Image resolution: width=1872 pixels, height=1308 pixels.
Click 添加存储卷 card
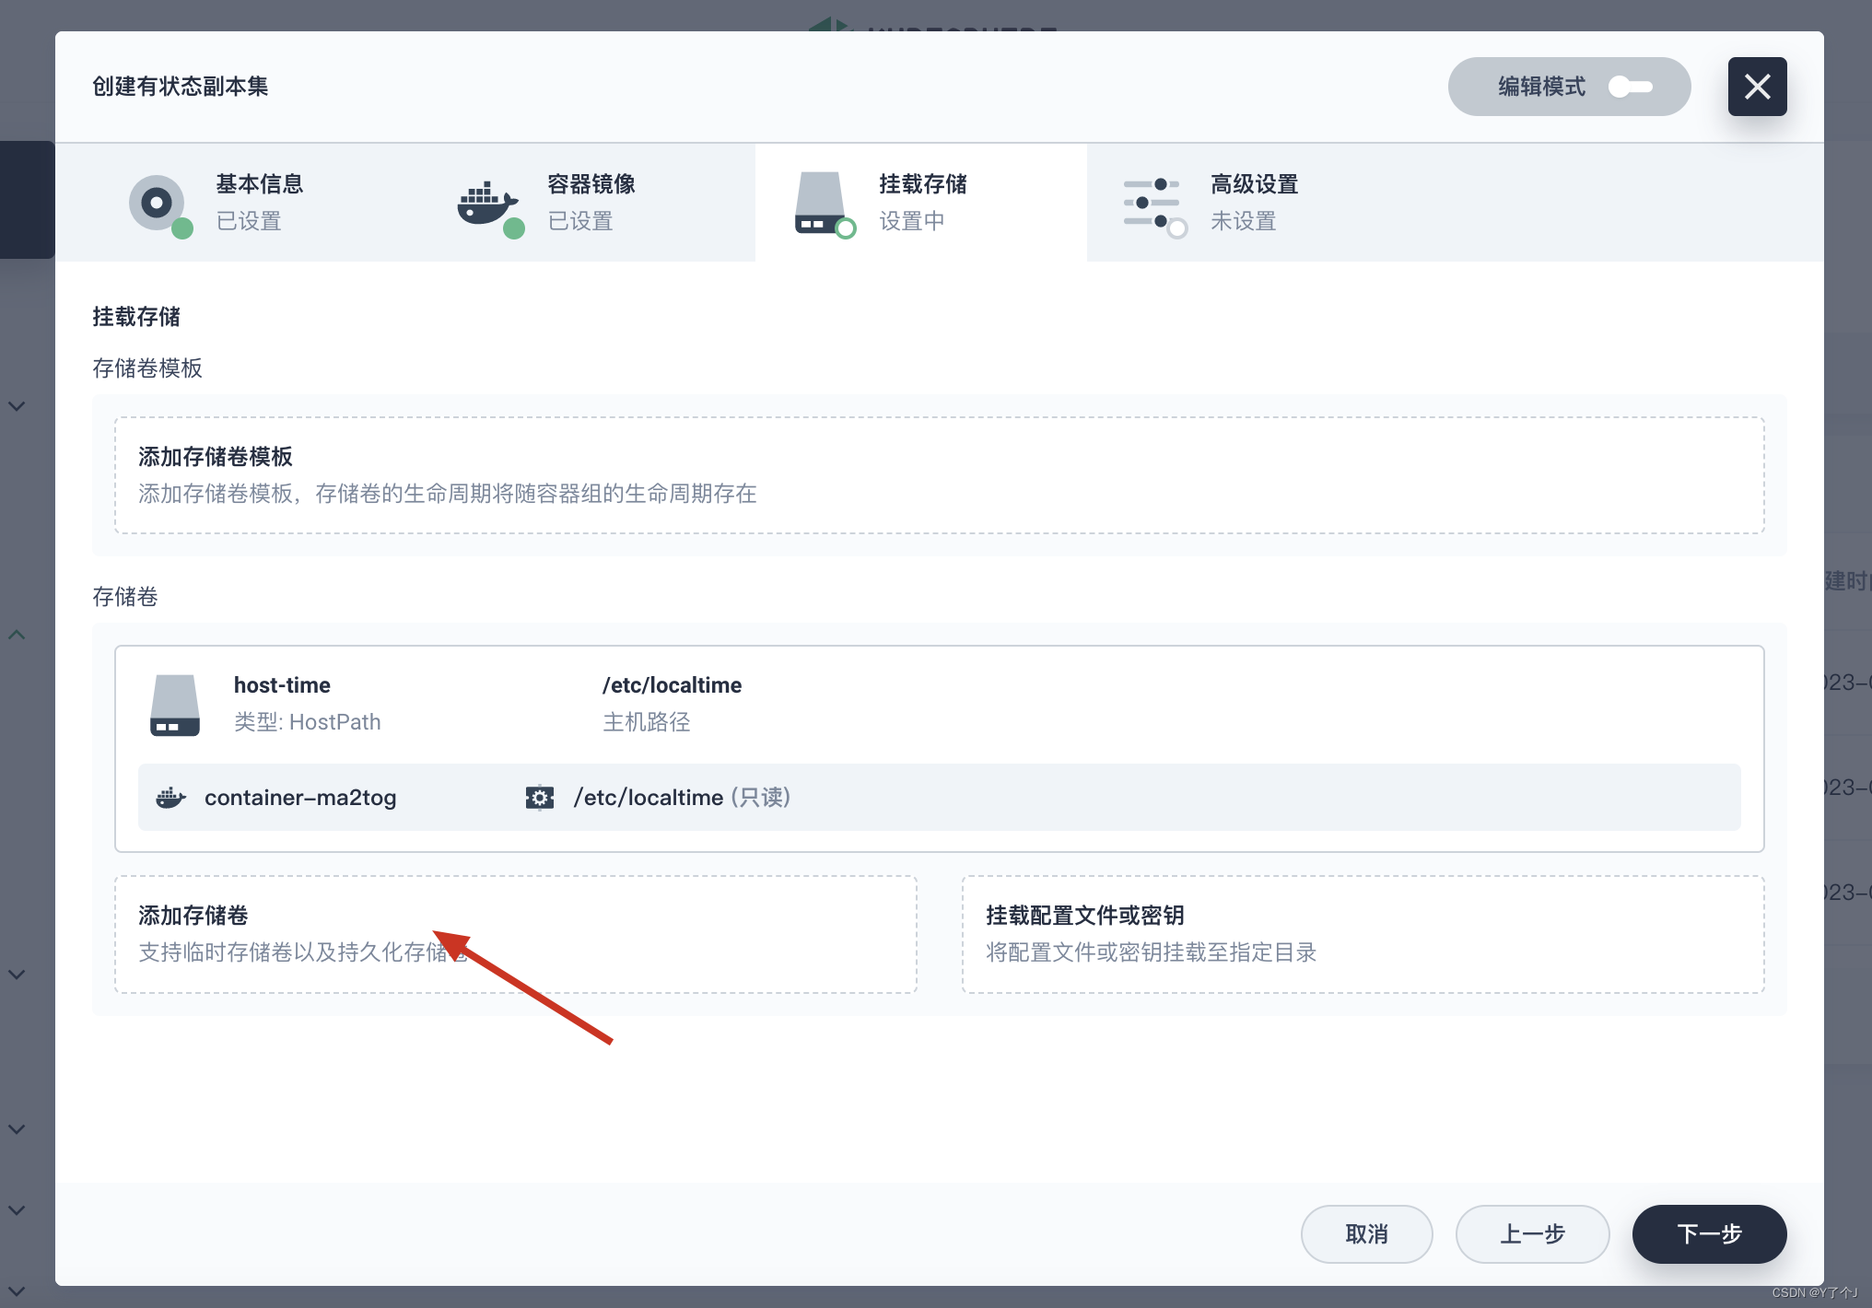pos(516,934)
